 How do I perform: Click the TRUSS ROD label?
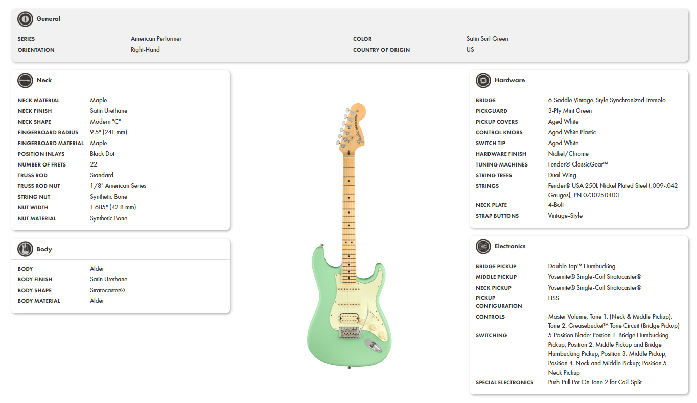coord(32,175)
